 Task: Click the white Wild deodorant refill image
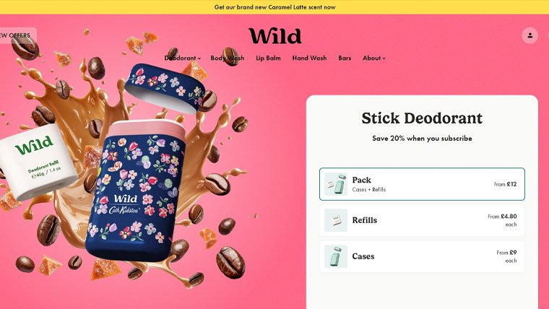tap(38, 162)
